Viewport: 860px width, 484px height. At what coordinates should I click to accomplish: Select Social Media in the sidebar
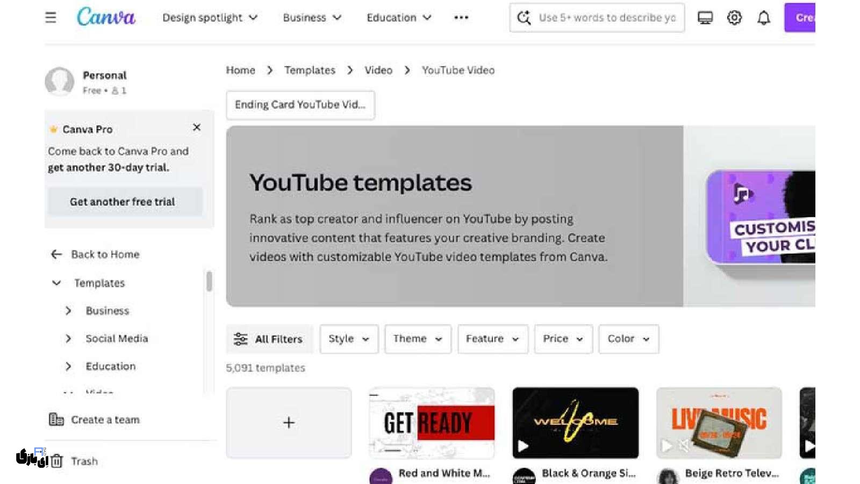point(117,338)
